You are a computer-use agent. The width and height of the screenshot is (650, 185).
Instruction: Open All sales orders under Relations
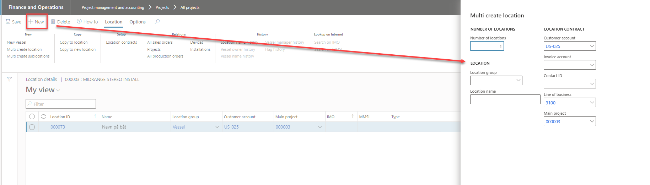[x=160, y=42]
